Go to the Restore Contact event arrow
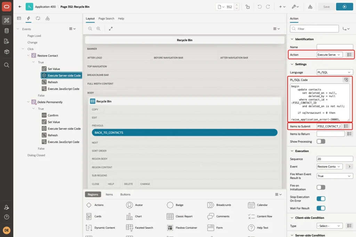356x237 pixels. tap(349, 167)
